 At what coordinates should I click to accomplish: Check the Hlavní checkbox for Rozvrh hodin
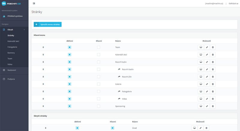pos(98,62)
